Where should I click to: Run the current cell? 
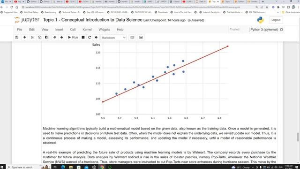[73, 38]
